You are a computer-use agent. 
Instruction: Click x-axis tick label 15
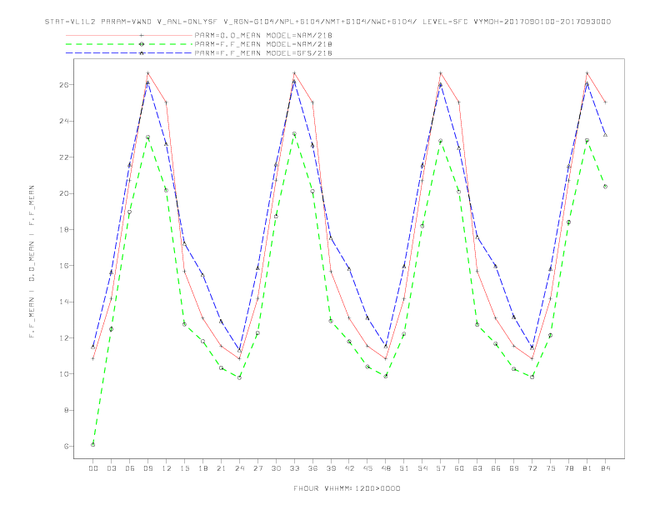[x=184, y=468]
